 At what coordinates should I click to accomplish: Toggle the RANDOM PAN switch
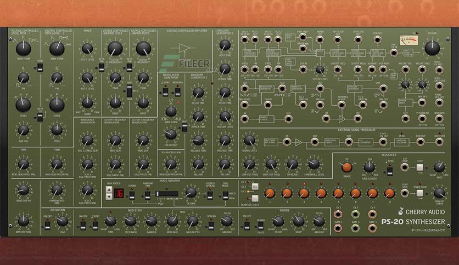[x=148, y=195]
